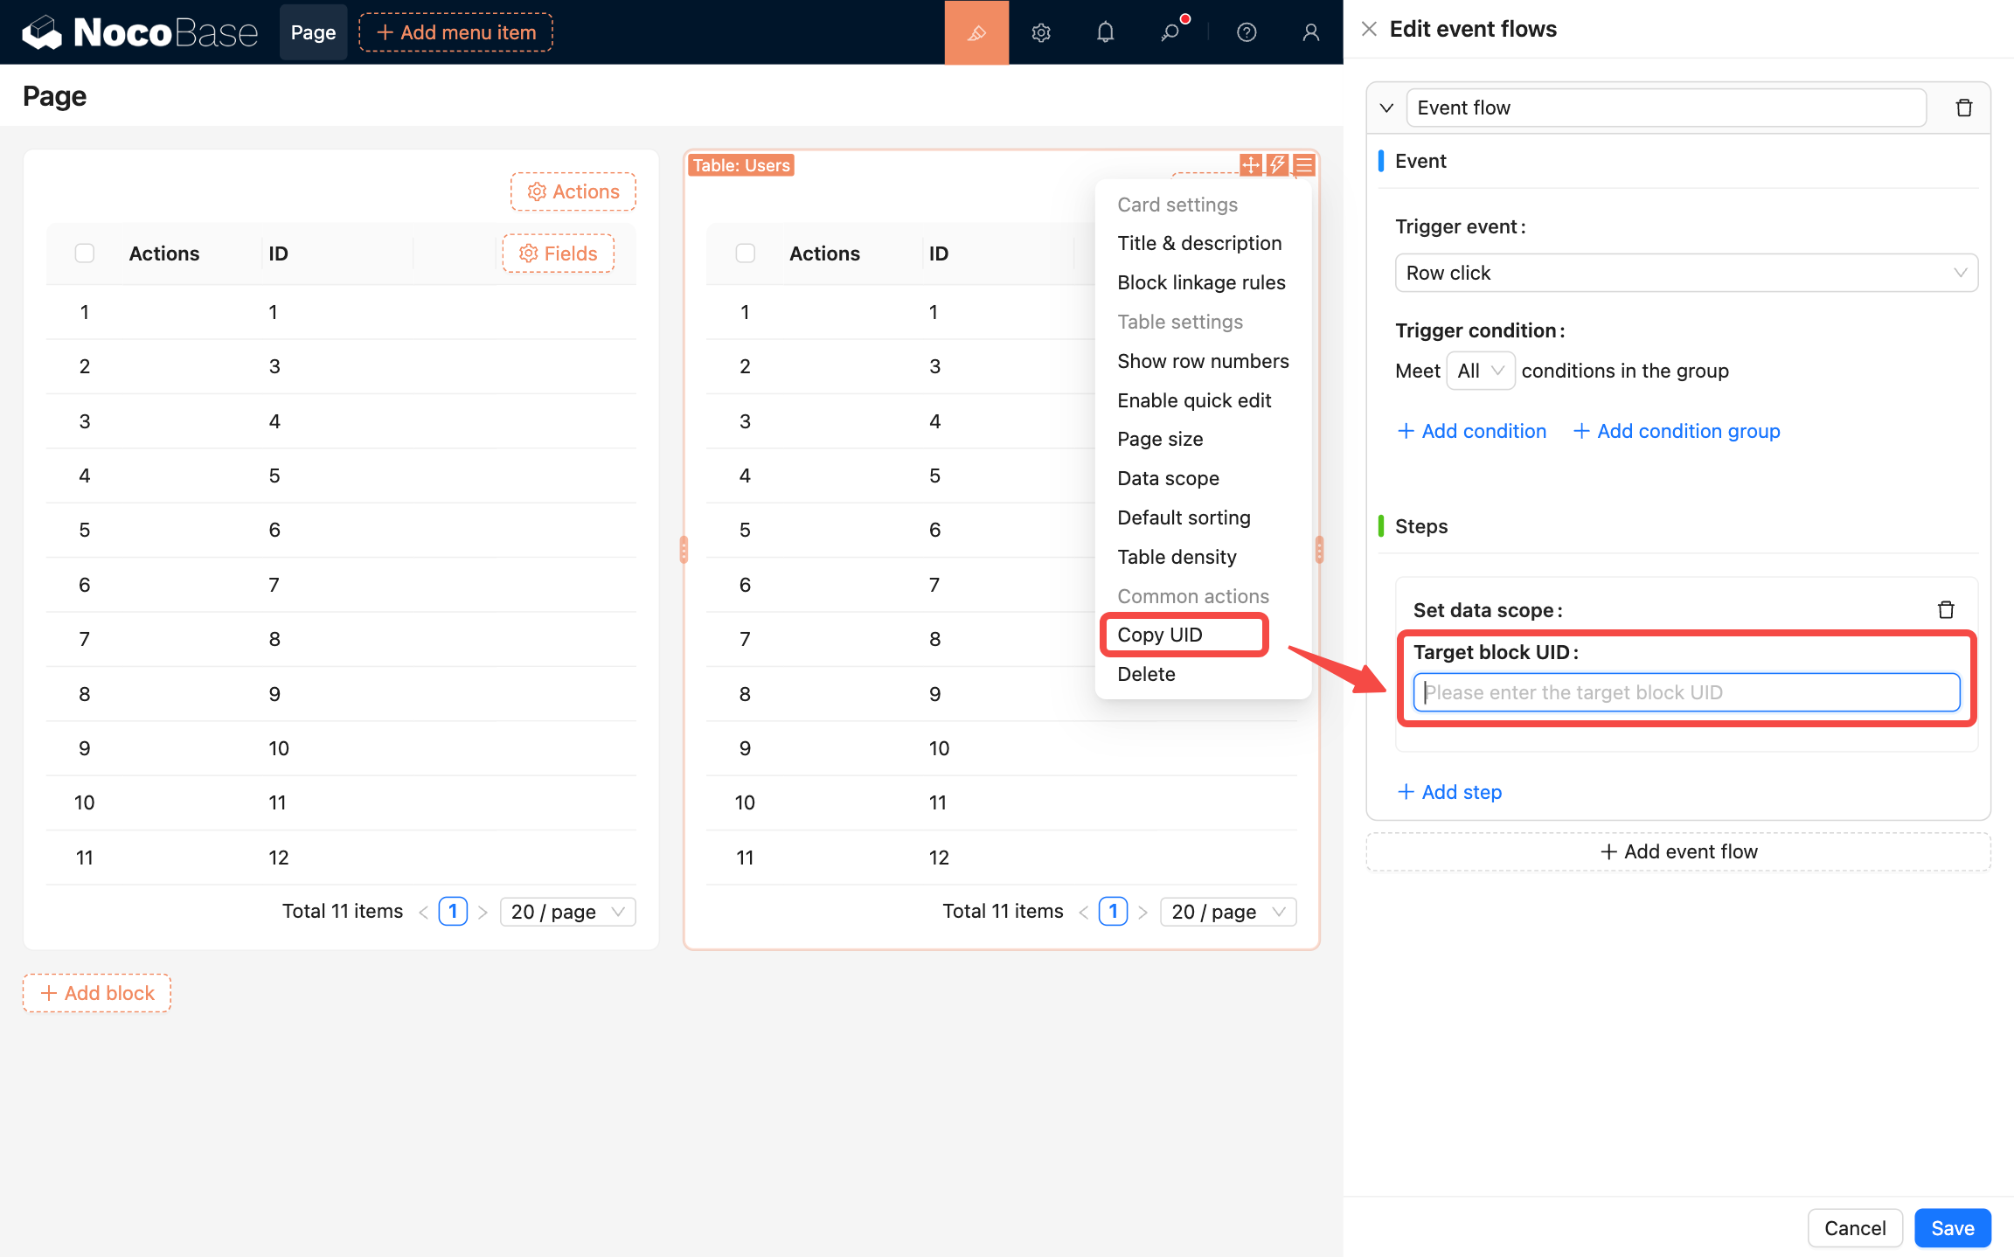Click the lightning event flow icon on Users table
This screenshot has height=1257, width=2014.
pyautogui.click(x=1277, y=164)
